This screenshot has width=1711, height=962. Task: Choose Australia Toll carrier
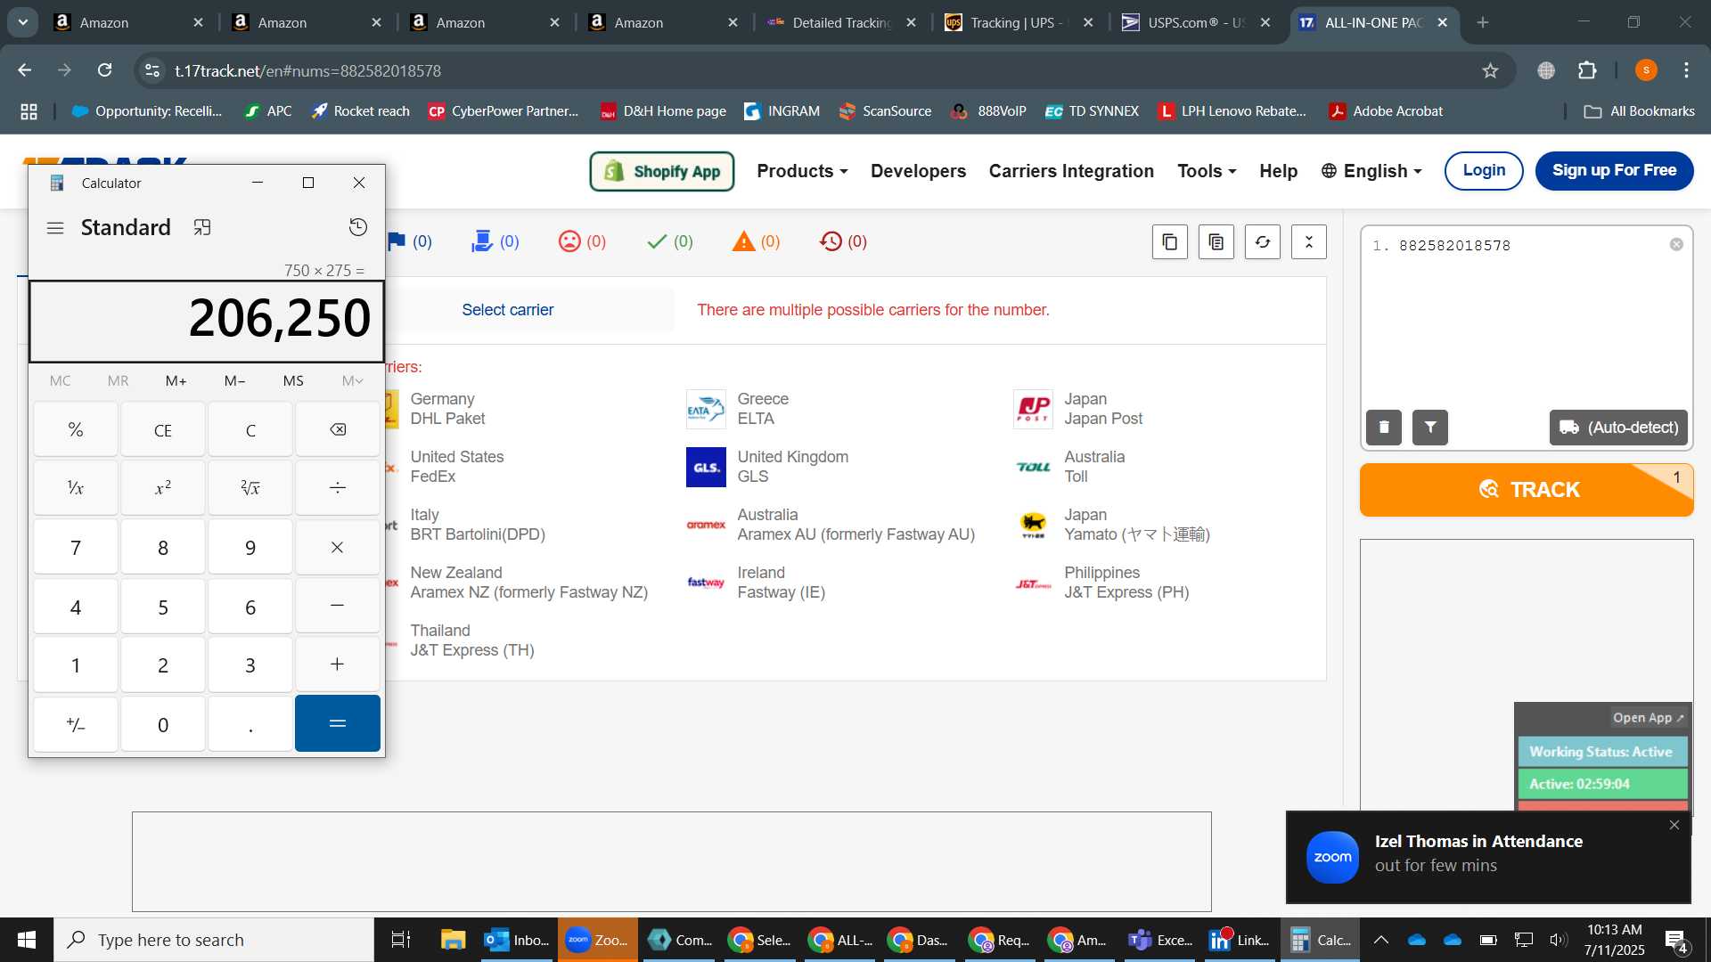click(1069, 467)
